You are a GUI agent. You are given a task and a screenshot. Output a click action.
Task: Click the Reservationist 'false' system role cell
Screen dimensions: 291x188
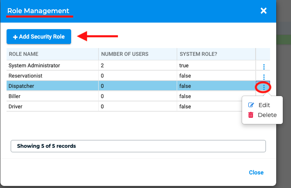(x=216, y=76)
